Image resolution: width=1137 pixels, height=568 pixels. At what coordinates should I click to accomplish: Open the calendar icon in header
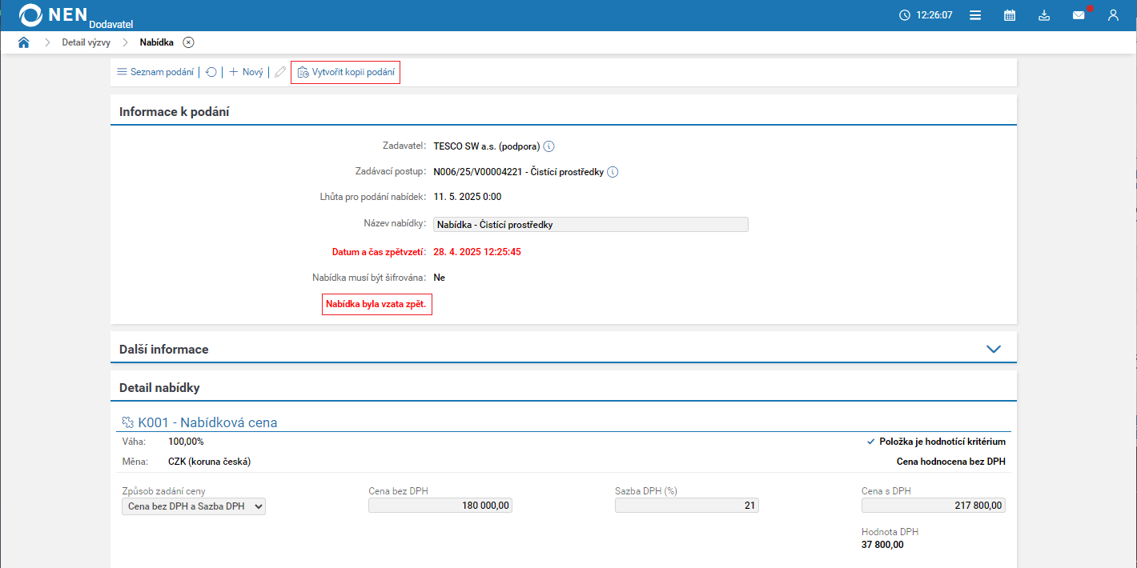pyautogui.click(x=1010, y=15)
